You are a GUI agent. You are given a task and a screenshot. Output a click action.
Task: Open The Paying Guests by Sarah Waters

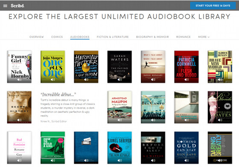pyautogui.click(x=119, y=67)
